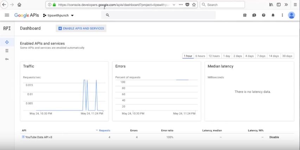Open the three-dot settings menu in header
Image resolution: width=300 pixels, height=150 pixels.
coord(282,15)
